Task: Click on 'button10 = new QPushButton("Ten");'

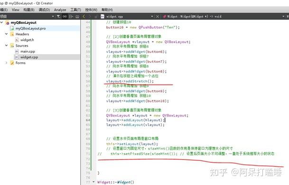Action: [143, 27]
